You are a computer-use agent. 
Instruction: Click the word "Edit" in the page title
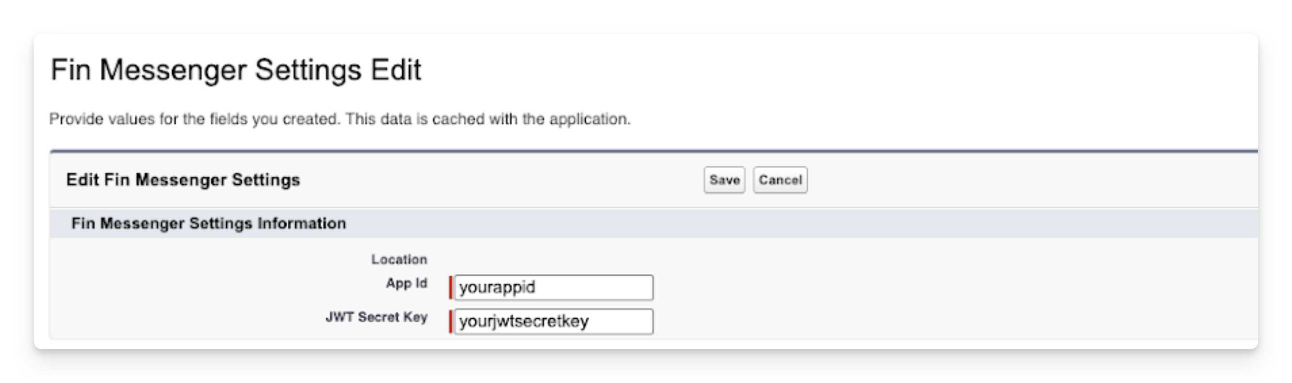[396, 70]
